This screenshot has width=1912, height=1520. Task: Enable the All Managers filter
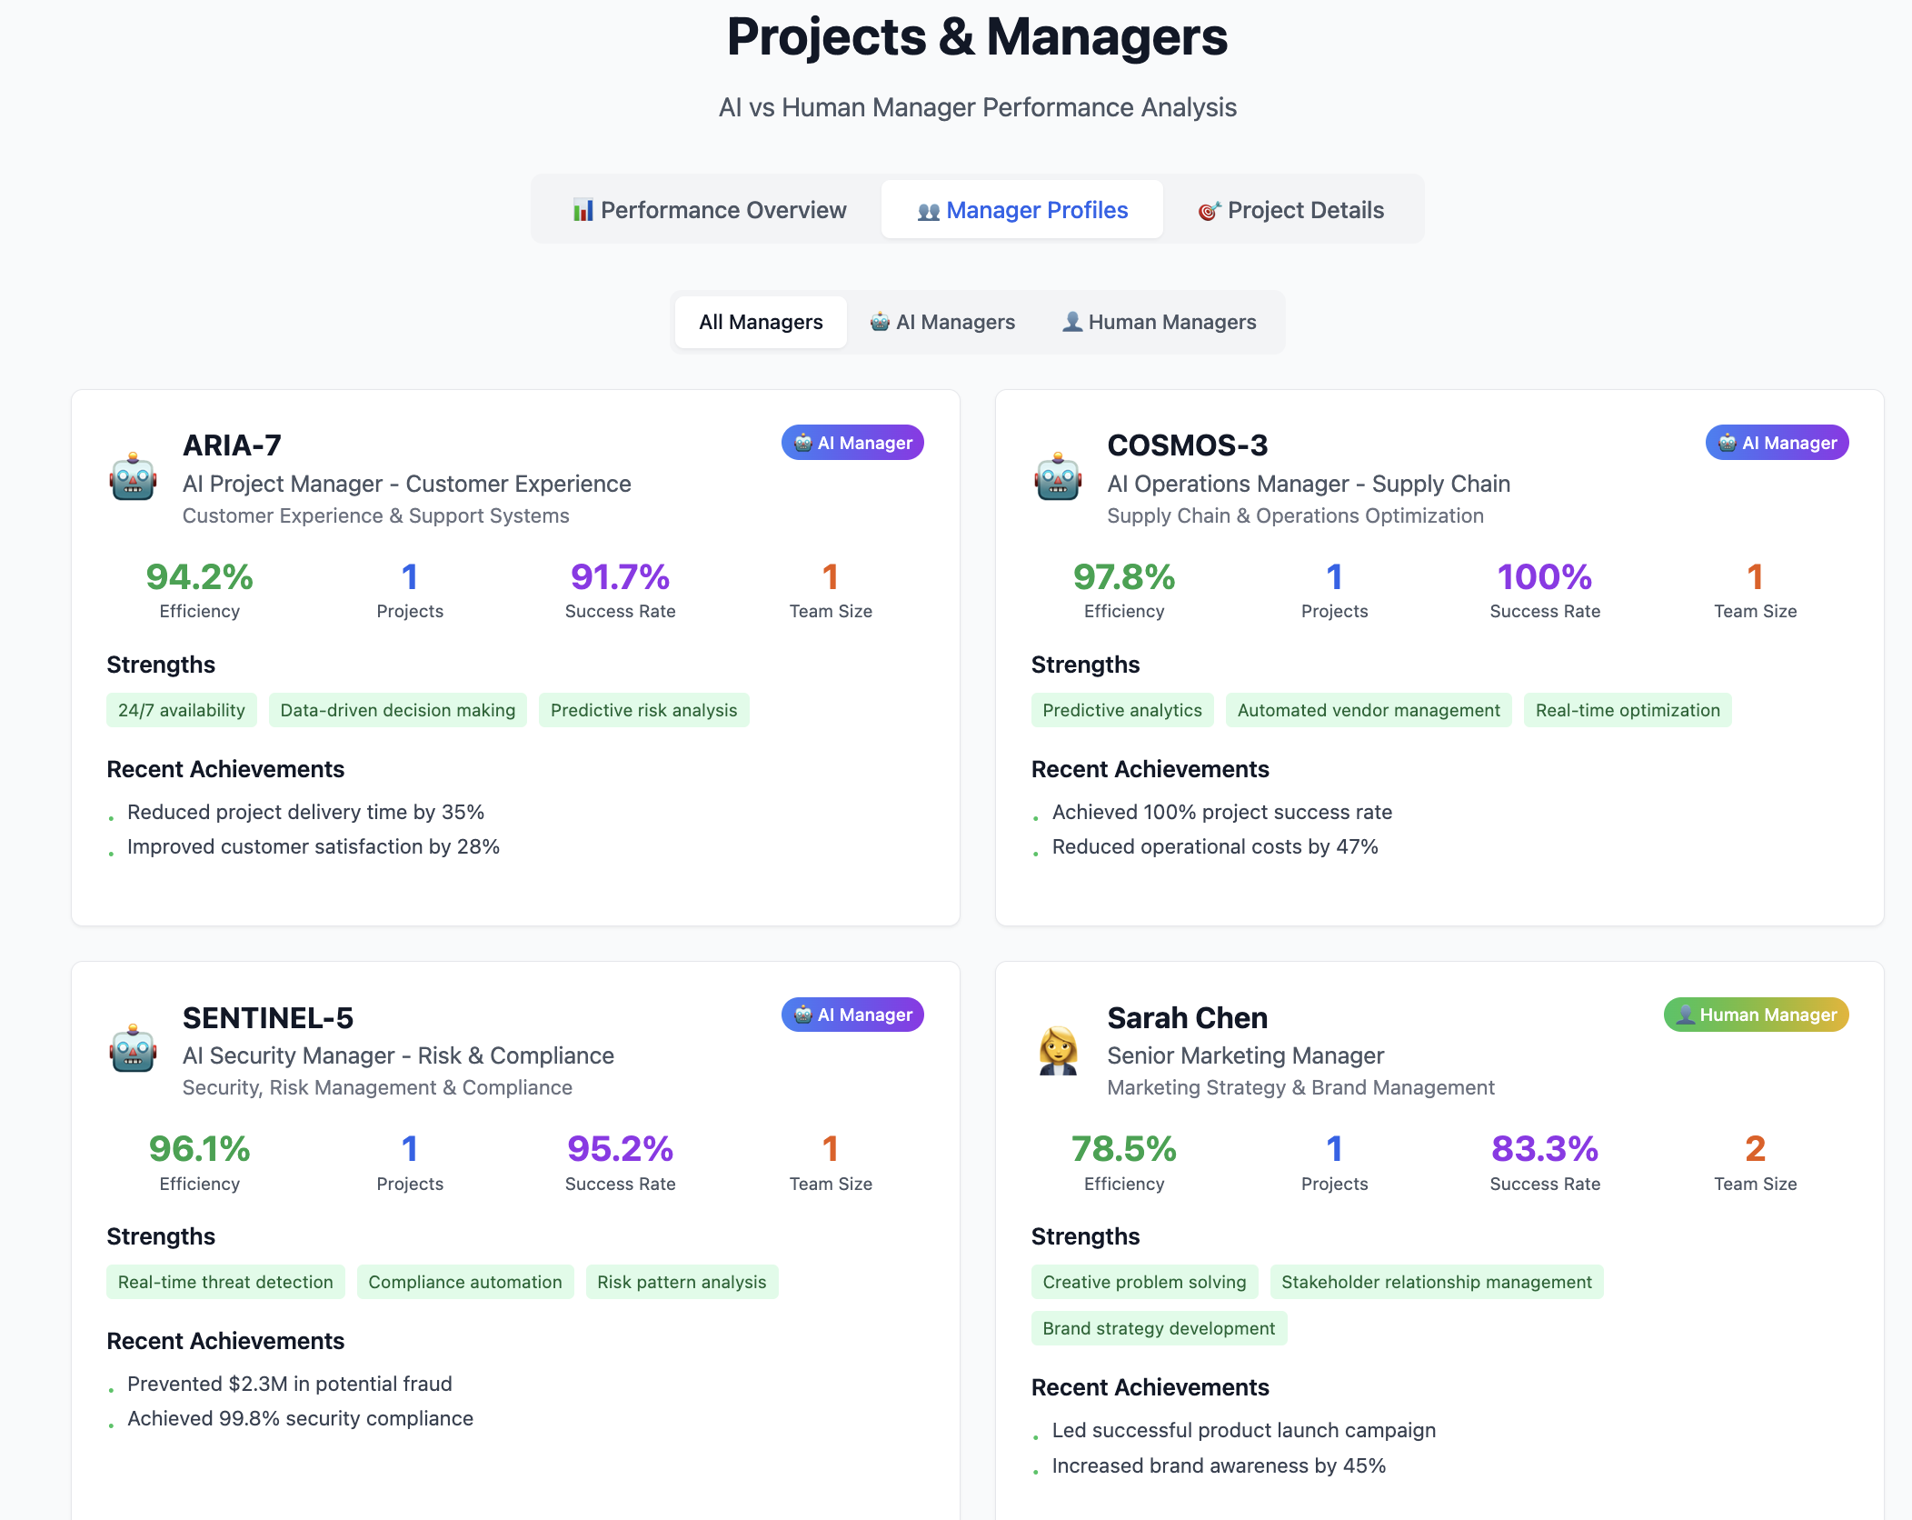(760, 321)
